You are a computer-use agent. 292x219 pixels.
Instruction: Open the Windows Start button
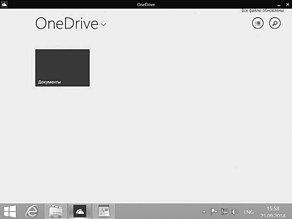10,211
